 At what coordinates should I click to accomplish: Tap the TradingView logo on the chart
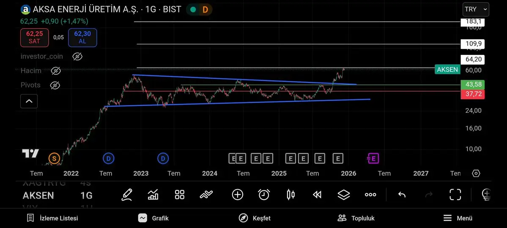pos(31,154)
